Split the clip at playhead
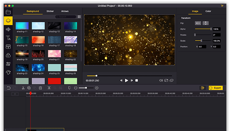The image size is (230, 131). 49,88
